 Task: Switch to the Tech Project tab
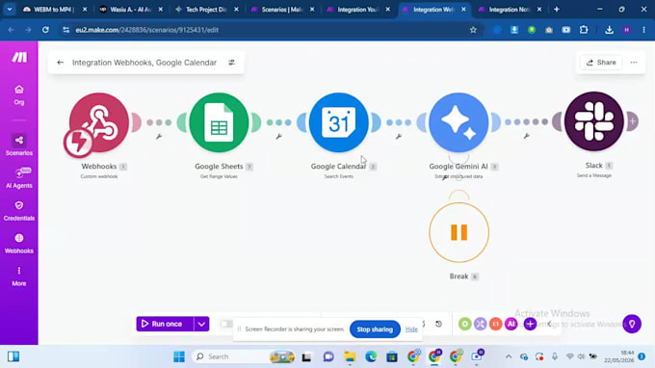206,10
